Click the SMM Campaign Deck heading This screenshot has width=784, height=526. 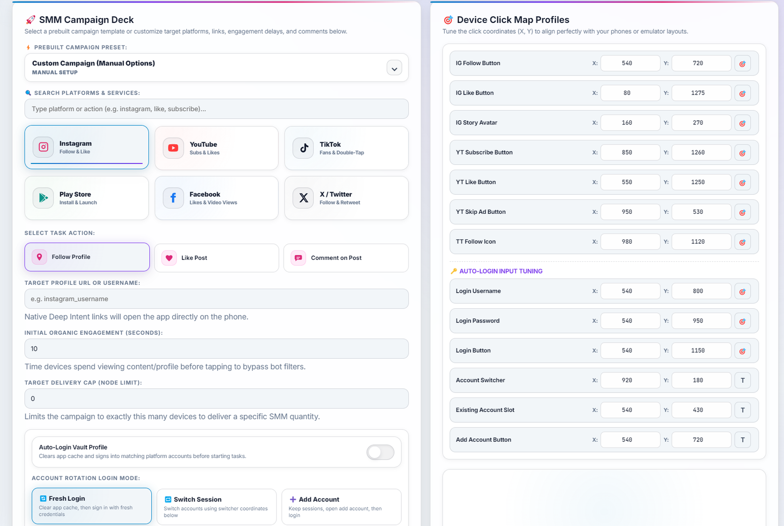(x=86, y=20)
